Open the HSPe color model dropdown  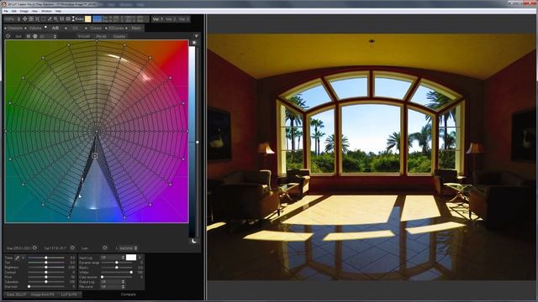pyautogui.click(x=13, y=19)
